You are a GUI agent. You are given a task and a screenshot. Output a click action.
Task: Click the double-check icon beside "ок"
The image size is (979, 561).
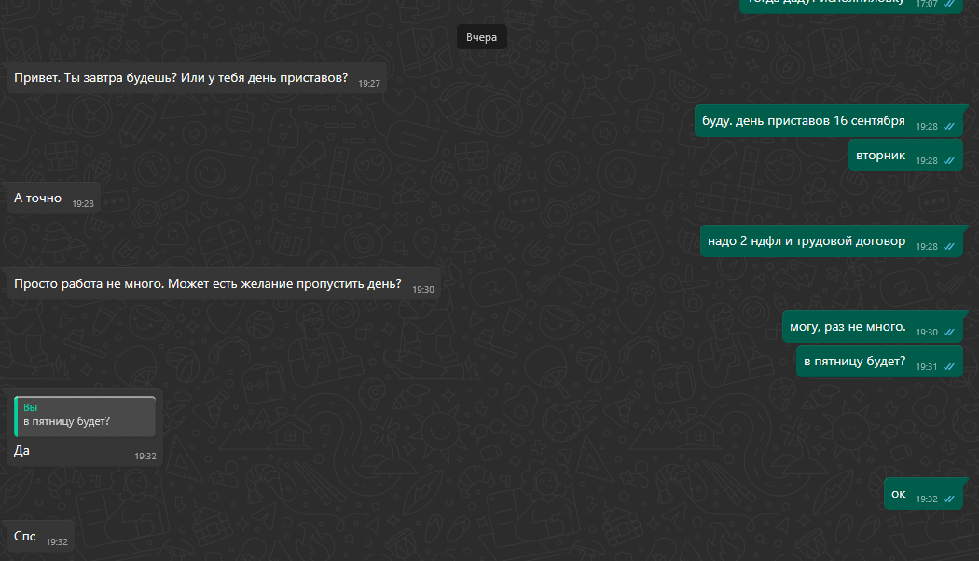pos(949,499)
